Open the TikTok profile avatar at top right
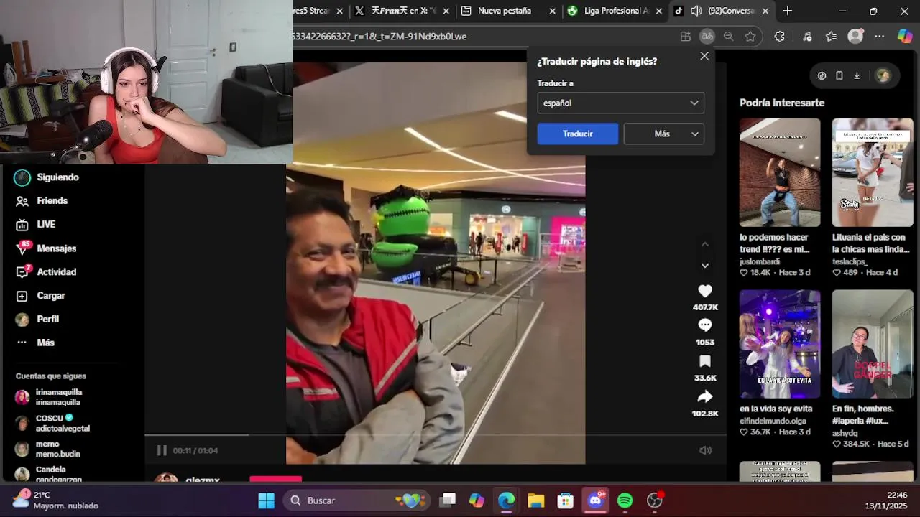The image size is (920, 517). point(883,75)
